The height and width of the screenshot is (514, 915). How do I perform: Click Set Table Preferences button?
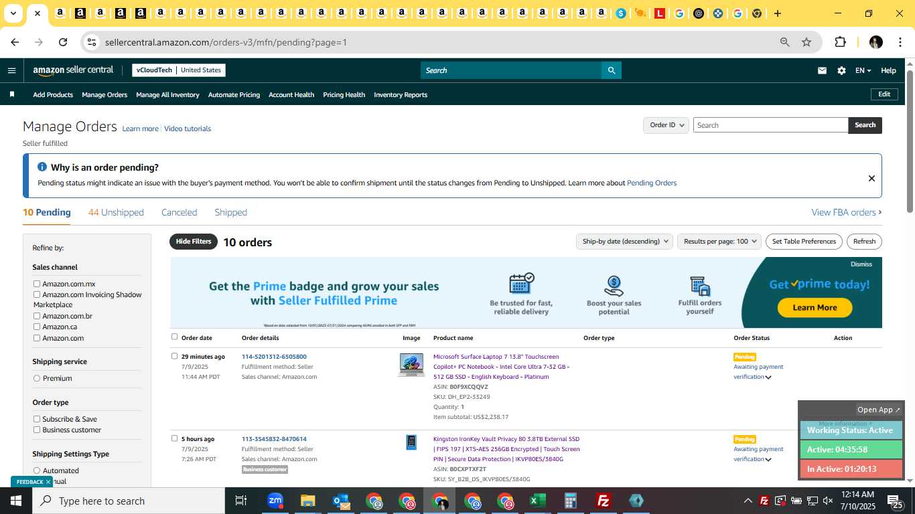pos(804,242)
